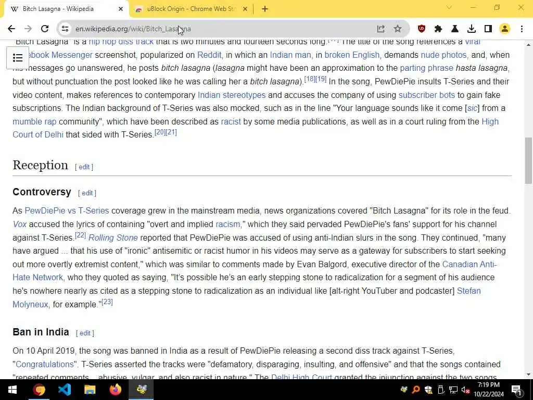Edit the Reception section
Viewport: 533px width, 400px height.
(x=84, y=167)
